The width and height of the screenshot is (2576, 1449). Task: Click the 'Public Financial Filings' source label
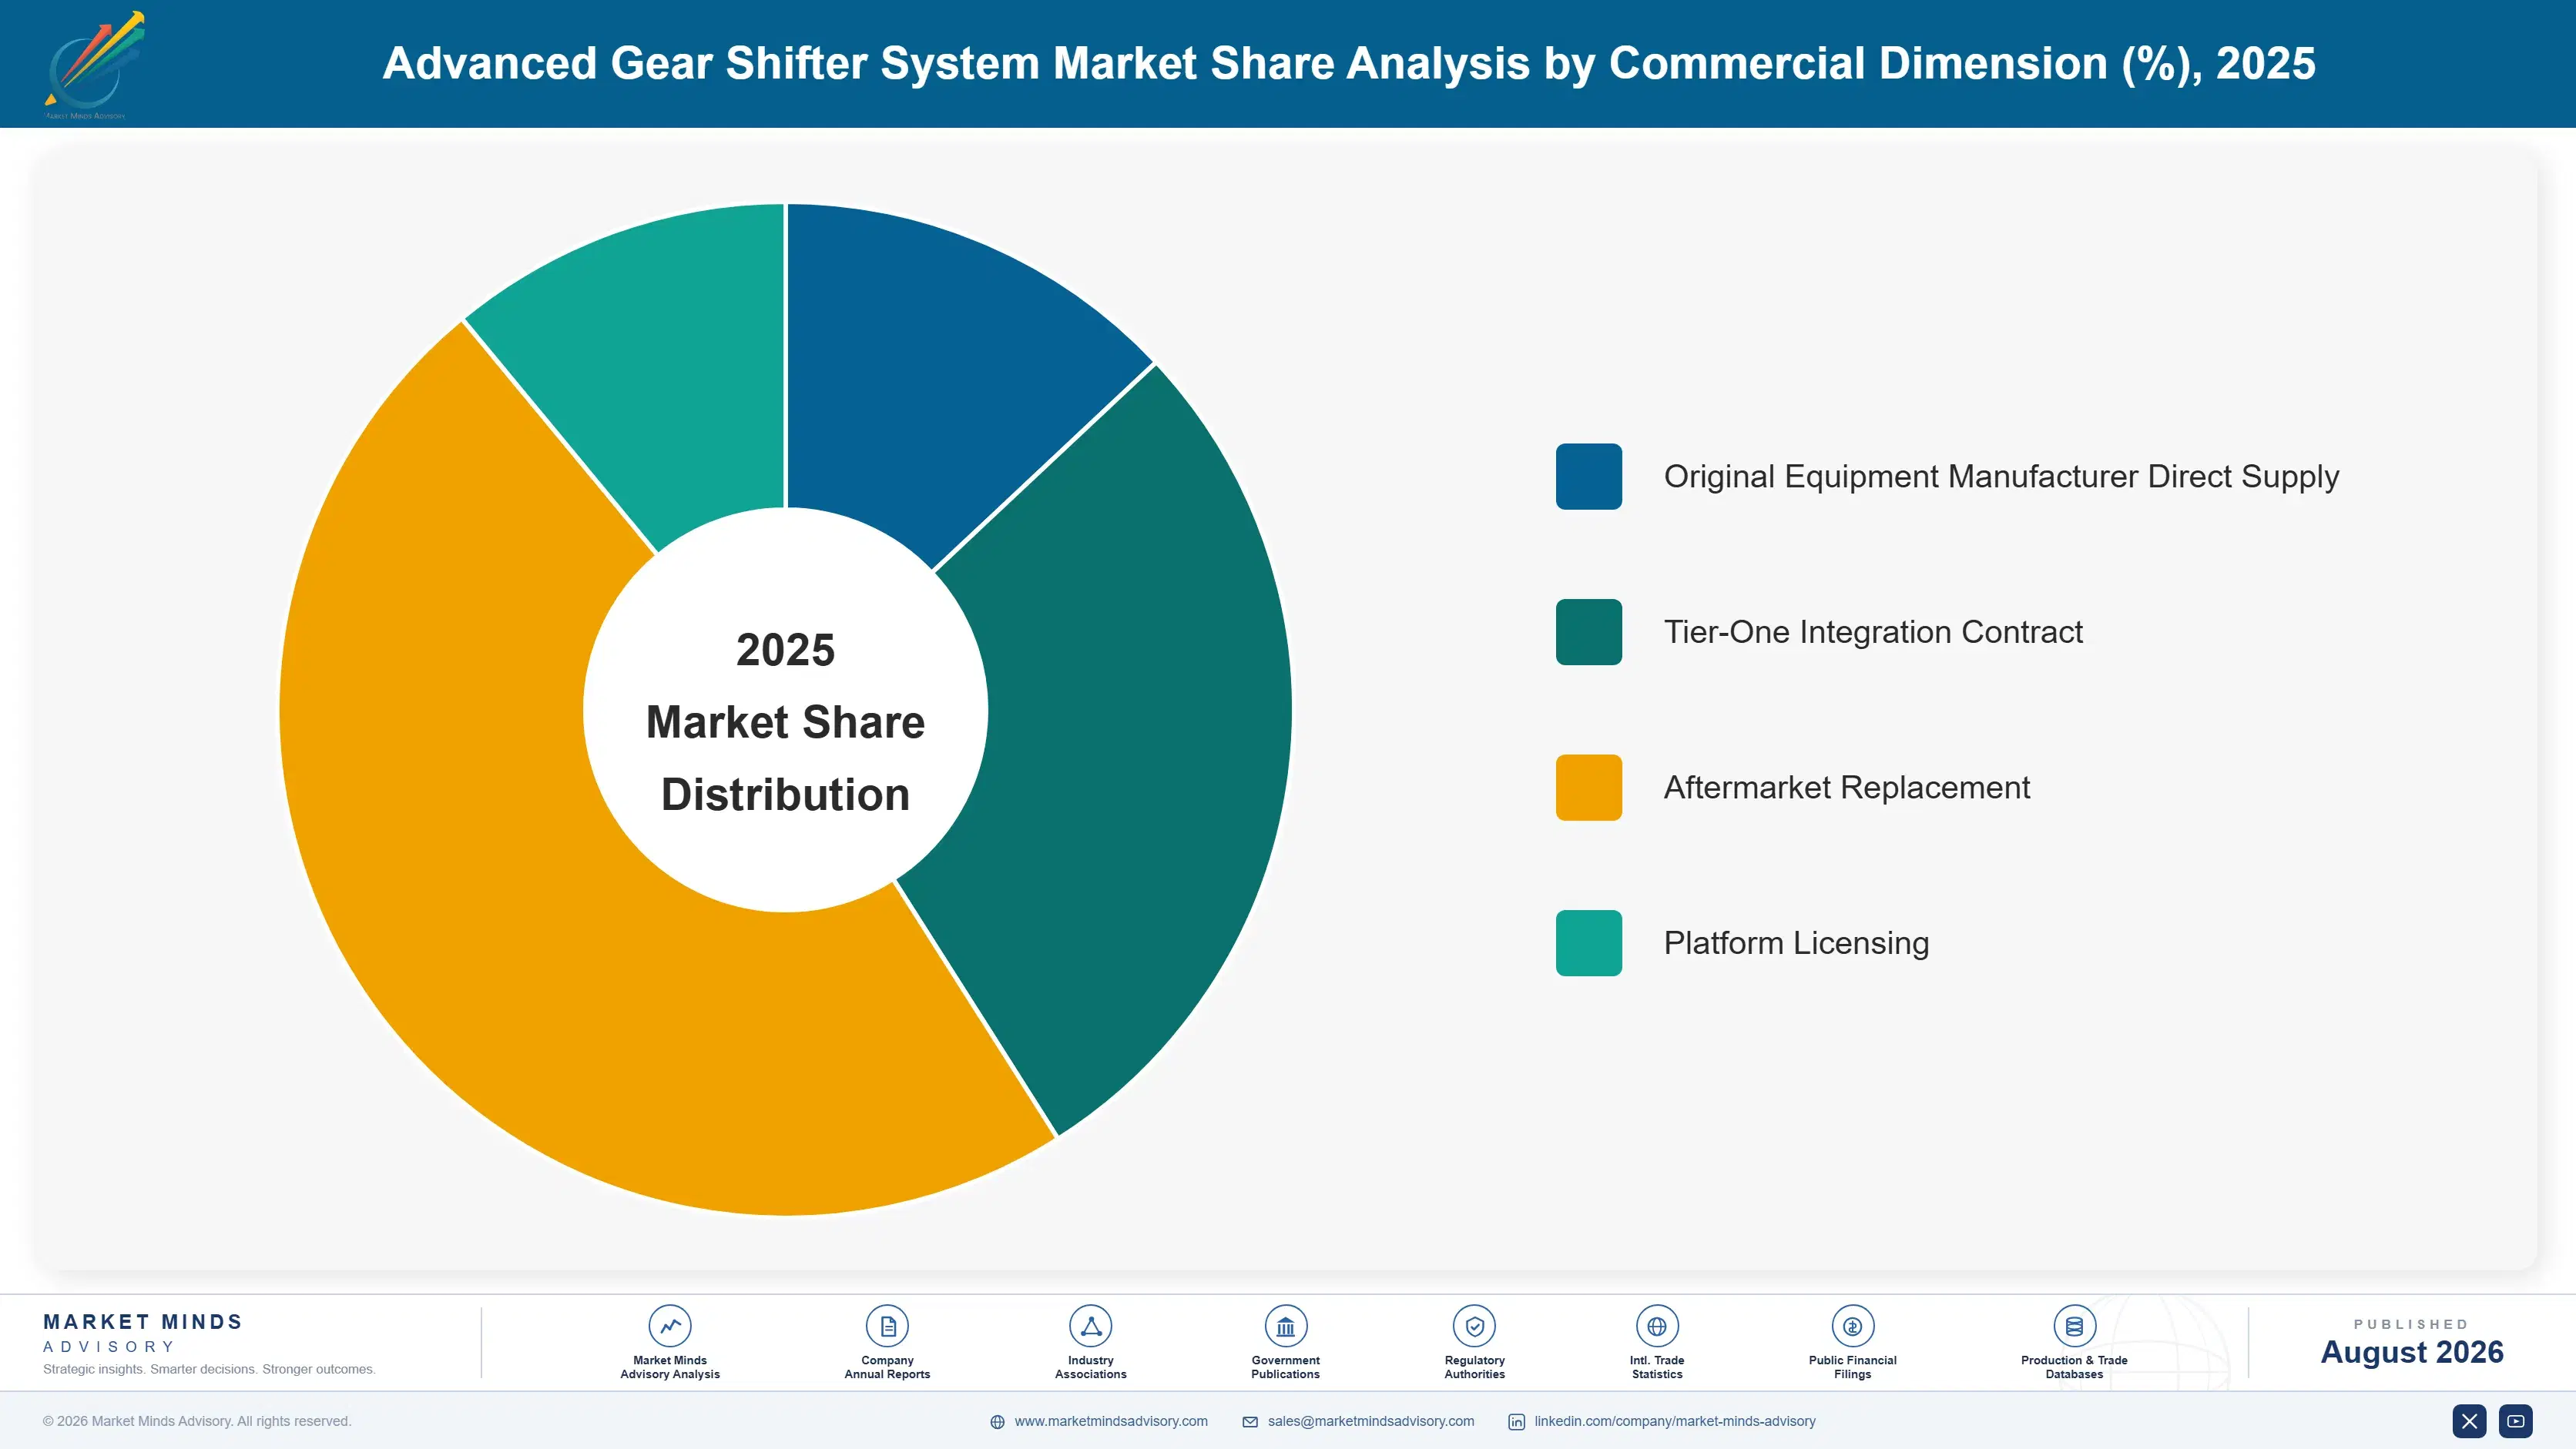pos(1852,1367)
